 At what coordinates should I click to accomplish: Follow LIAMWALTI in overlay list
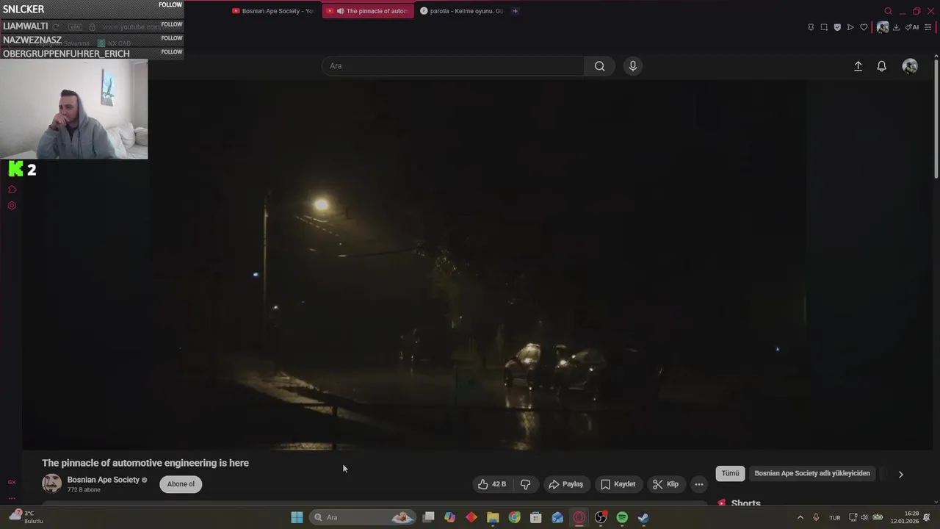click(171, 24)
